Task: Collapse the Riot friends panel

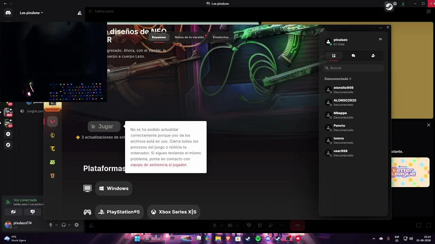Action: pyautogui.click(x=380, y=39)
